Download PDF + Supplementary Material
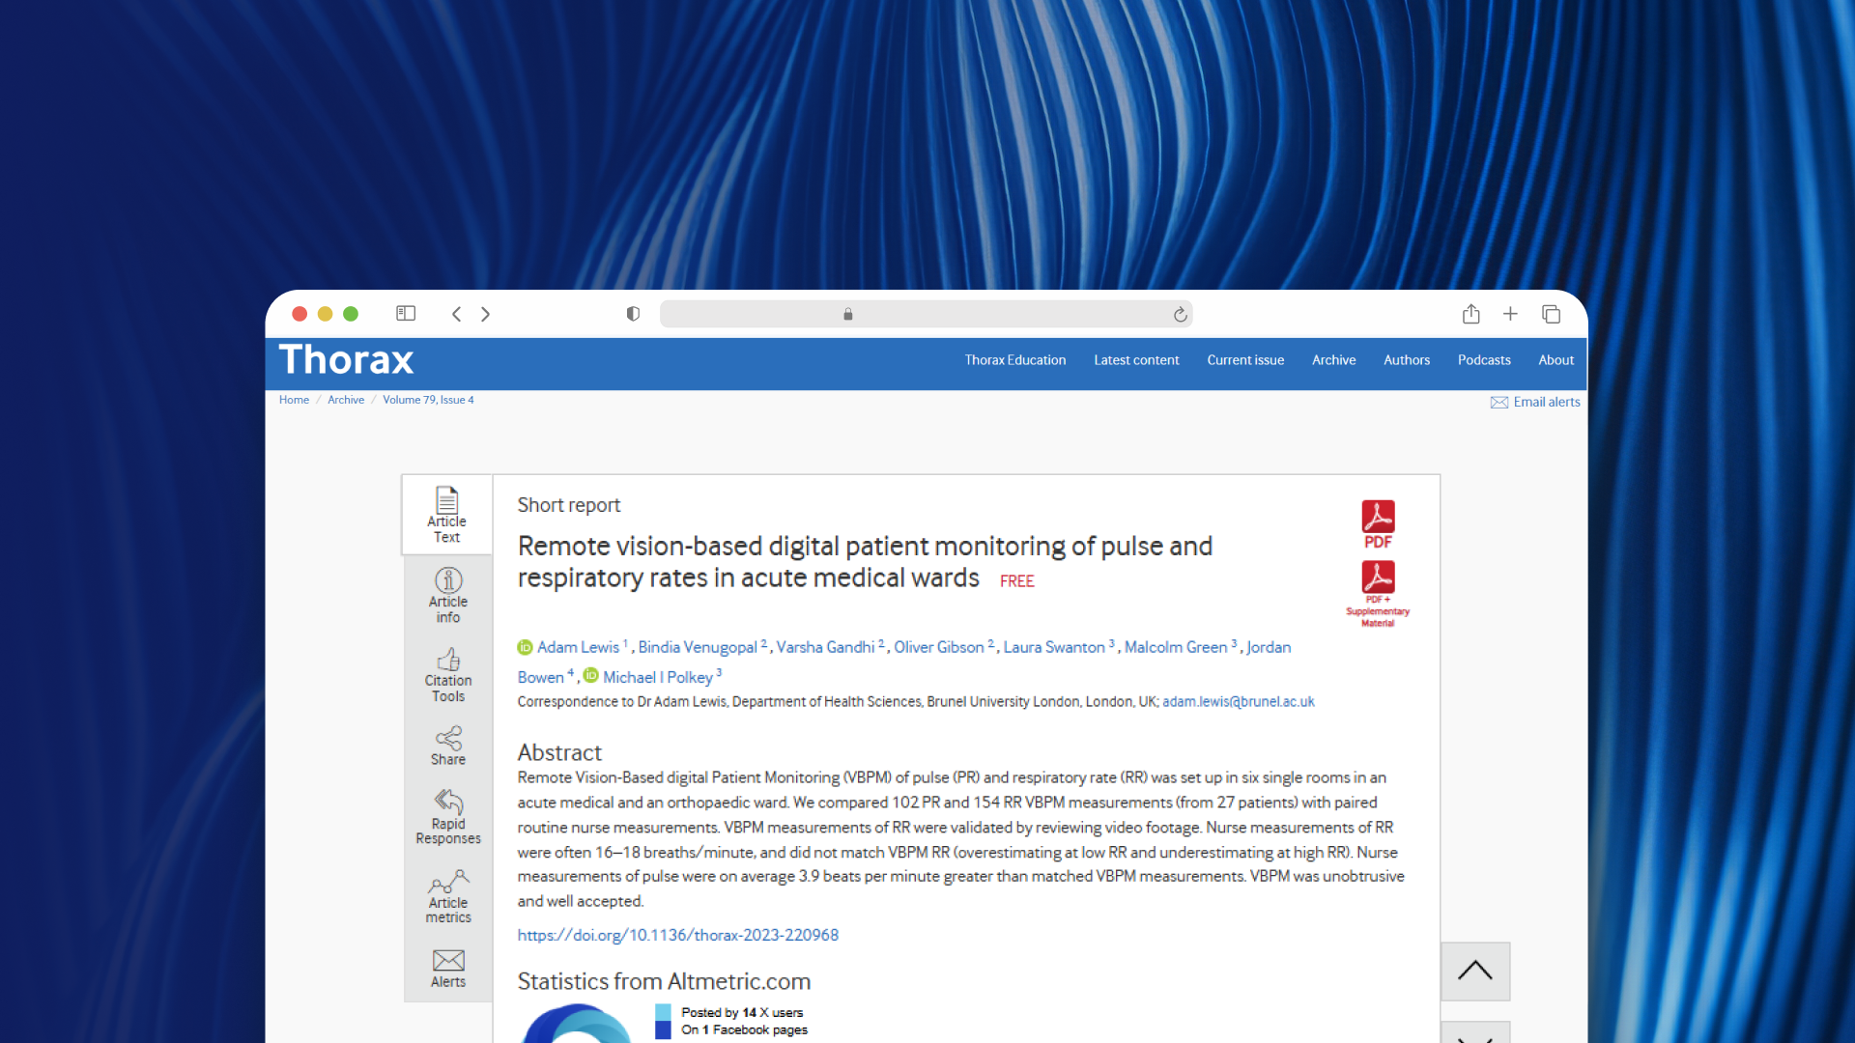This screenshot has width=1855, height=1043. point(1378,594)
